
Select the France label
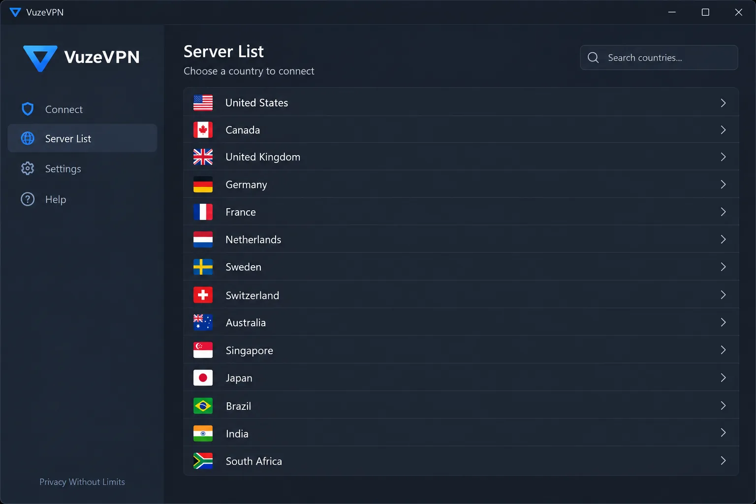click(x=241, y=212)
